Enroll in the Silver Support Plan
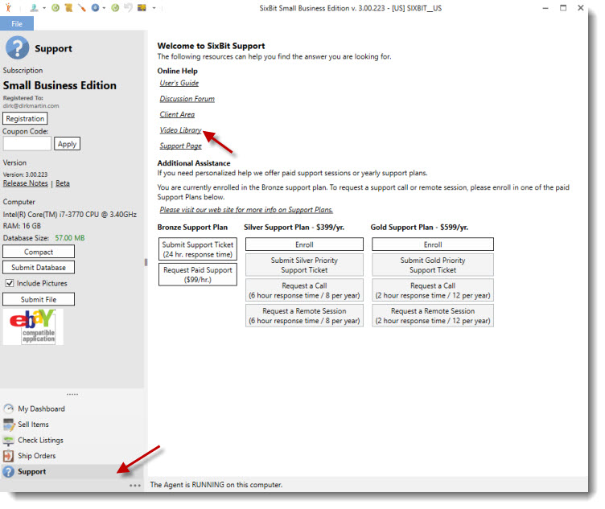This screenshot has height=509, width=605. pos(304,244)
